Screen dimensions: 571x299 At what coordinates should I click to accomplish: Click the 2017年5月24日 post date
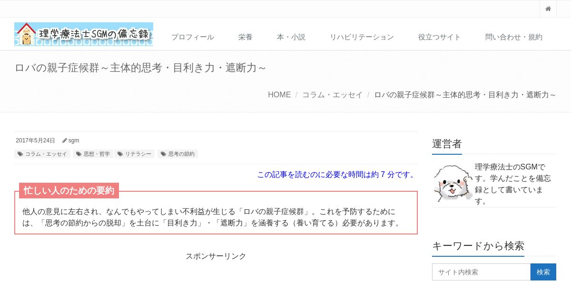(35, 140)
